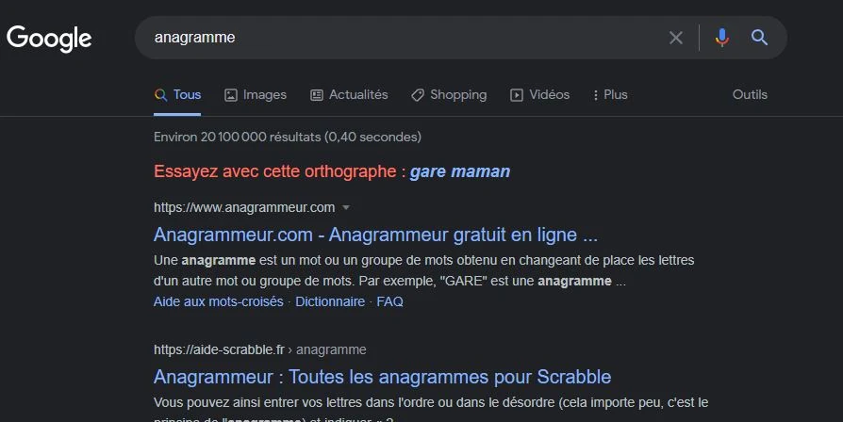Click the Shopping tag icon

(x=418, y=95)
